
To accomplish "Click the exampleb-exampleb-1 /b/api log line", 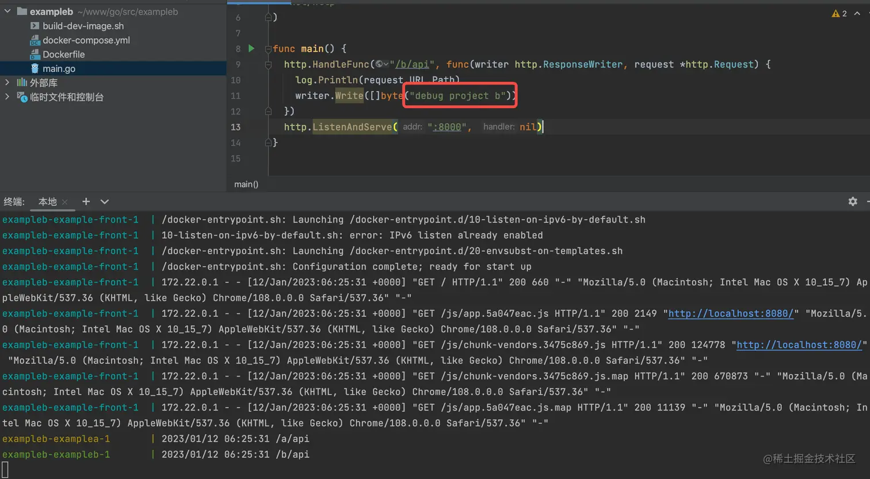I will [156, 454].
